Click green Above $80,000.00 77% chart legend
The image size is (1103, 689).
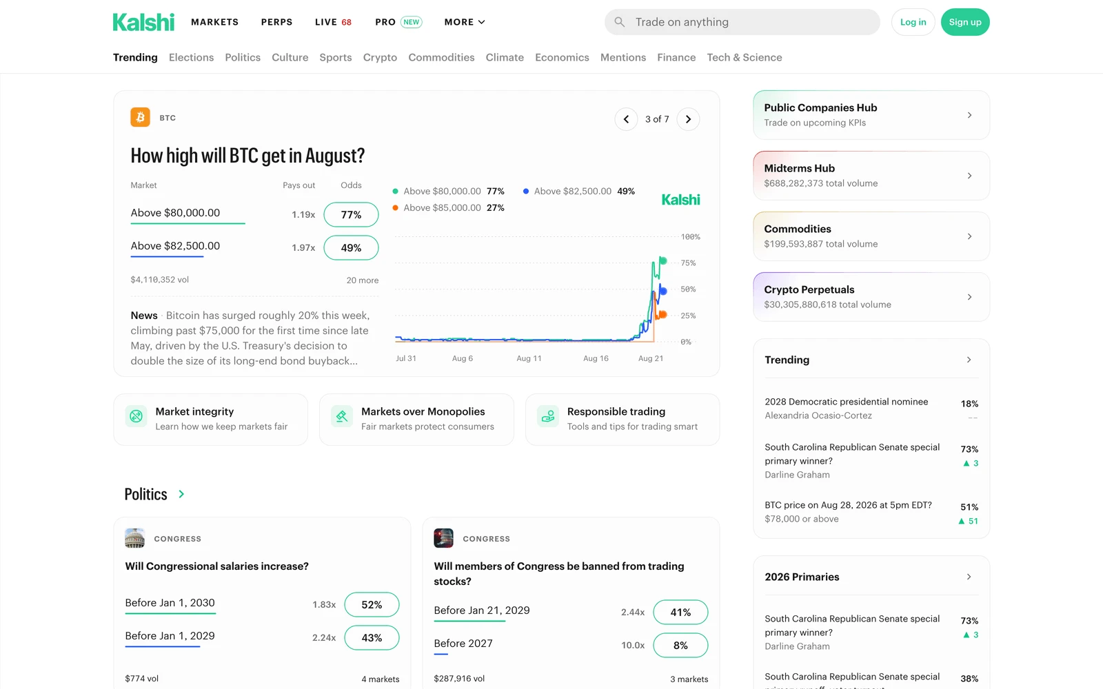449,191
